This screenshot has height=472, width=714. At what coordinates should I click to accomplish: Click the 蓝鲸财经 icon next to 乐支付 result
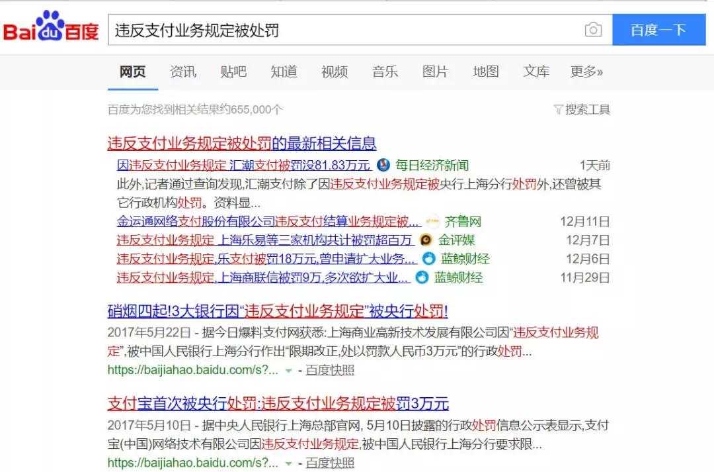click(430, 259)
